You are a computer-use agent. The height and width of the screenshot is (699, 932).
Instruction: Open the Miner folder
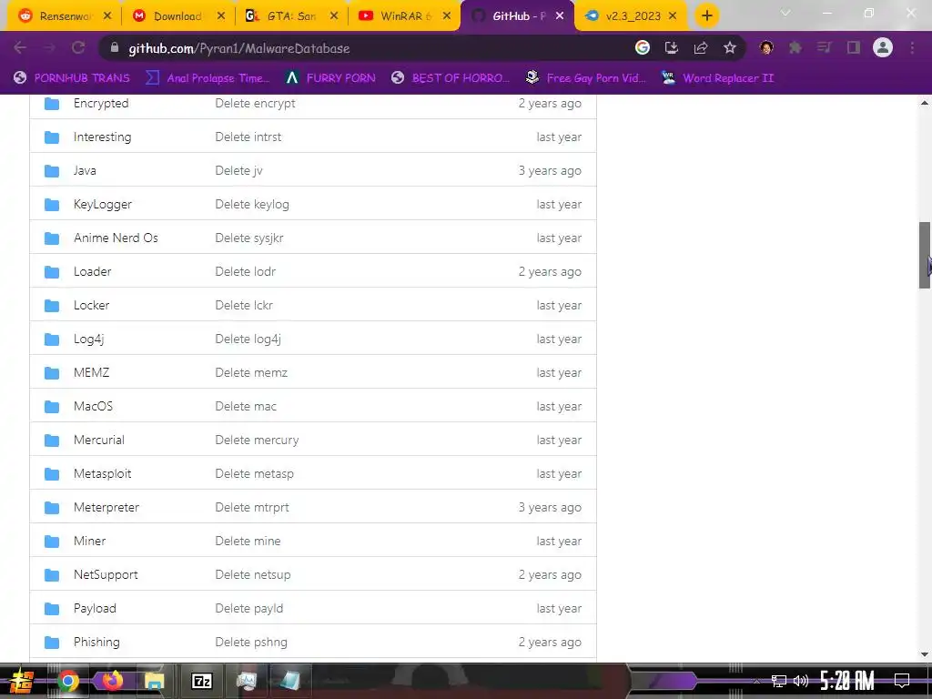tap(90, 542)
